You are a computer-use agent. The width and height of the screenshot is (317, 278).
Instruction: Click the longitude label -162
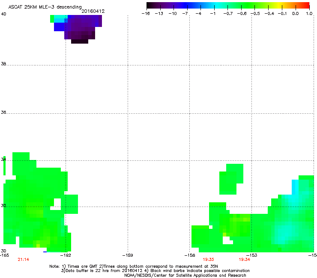click(66, 255)
